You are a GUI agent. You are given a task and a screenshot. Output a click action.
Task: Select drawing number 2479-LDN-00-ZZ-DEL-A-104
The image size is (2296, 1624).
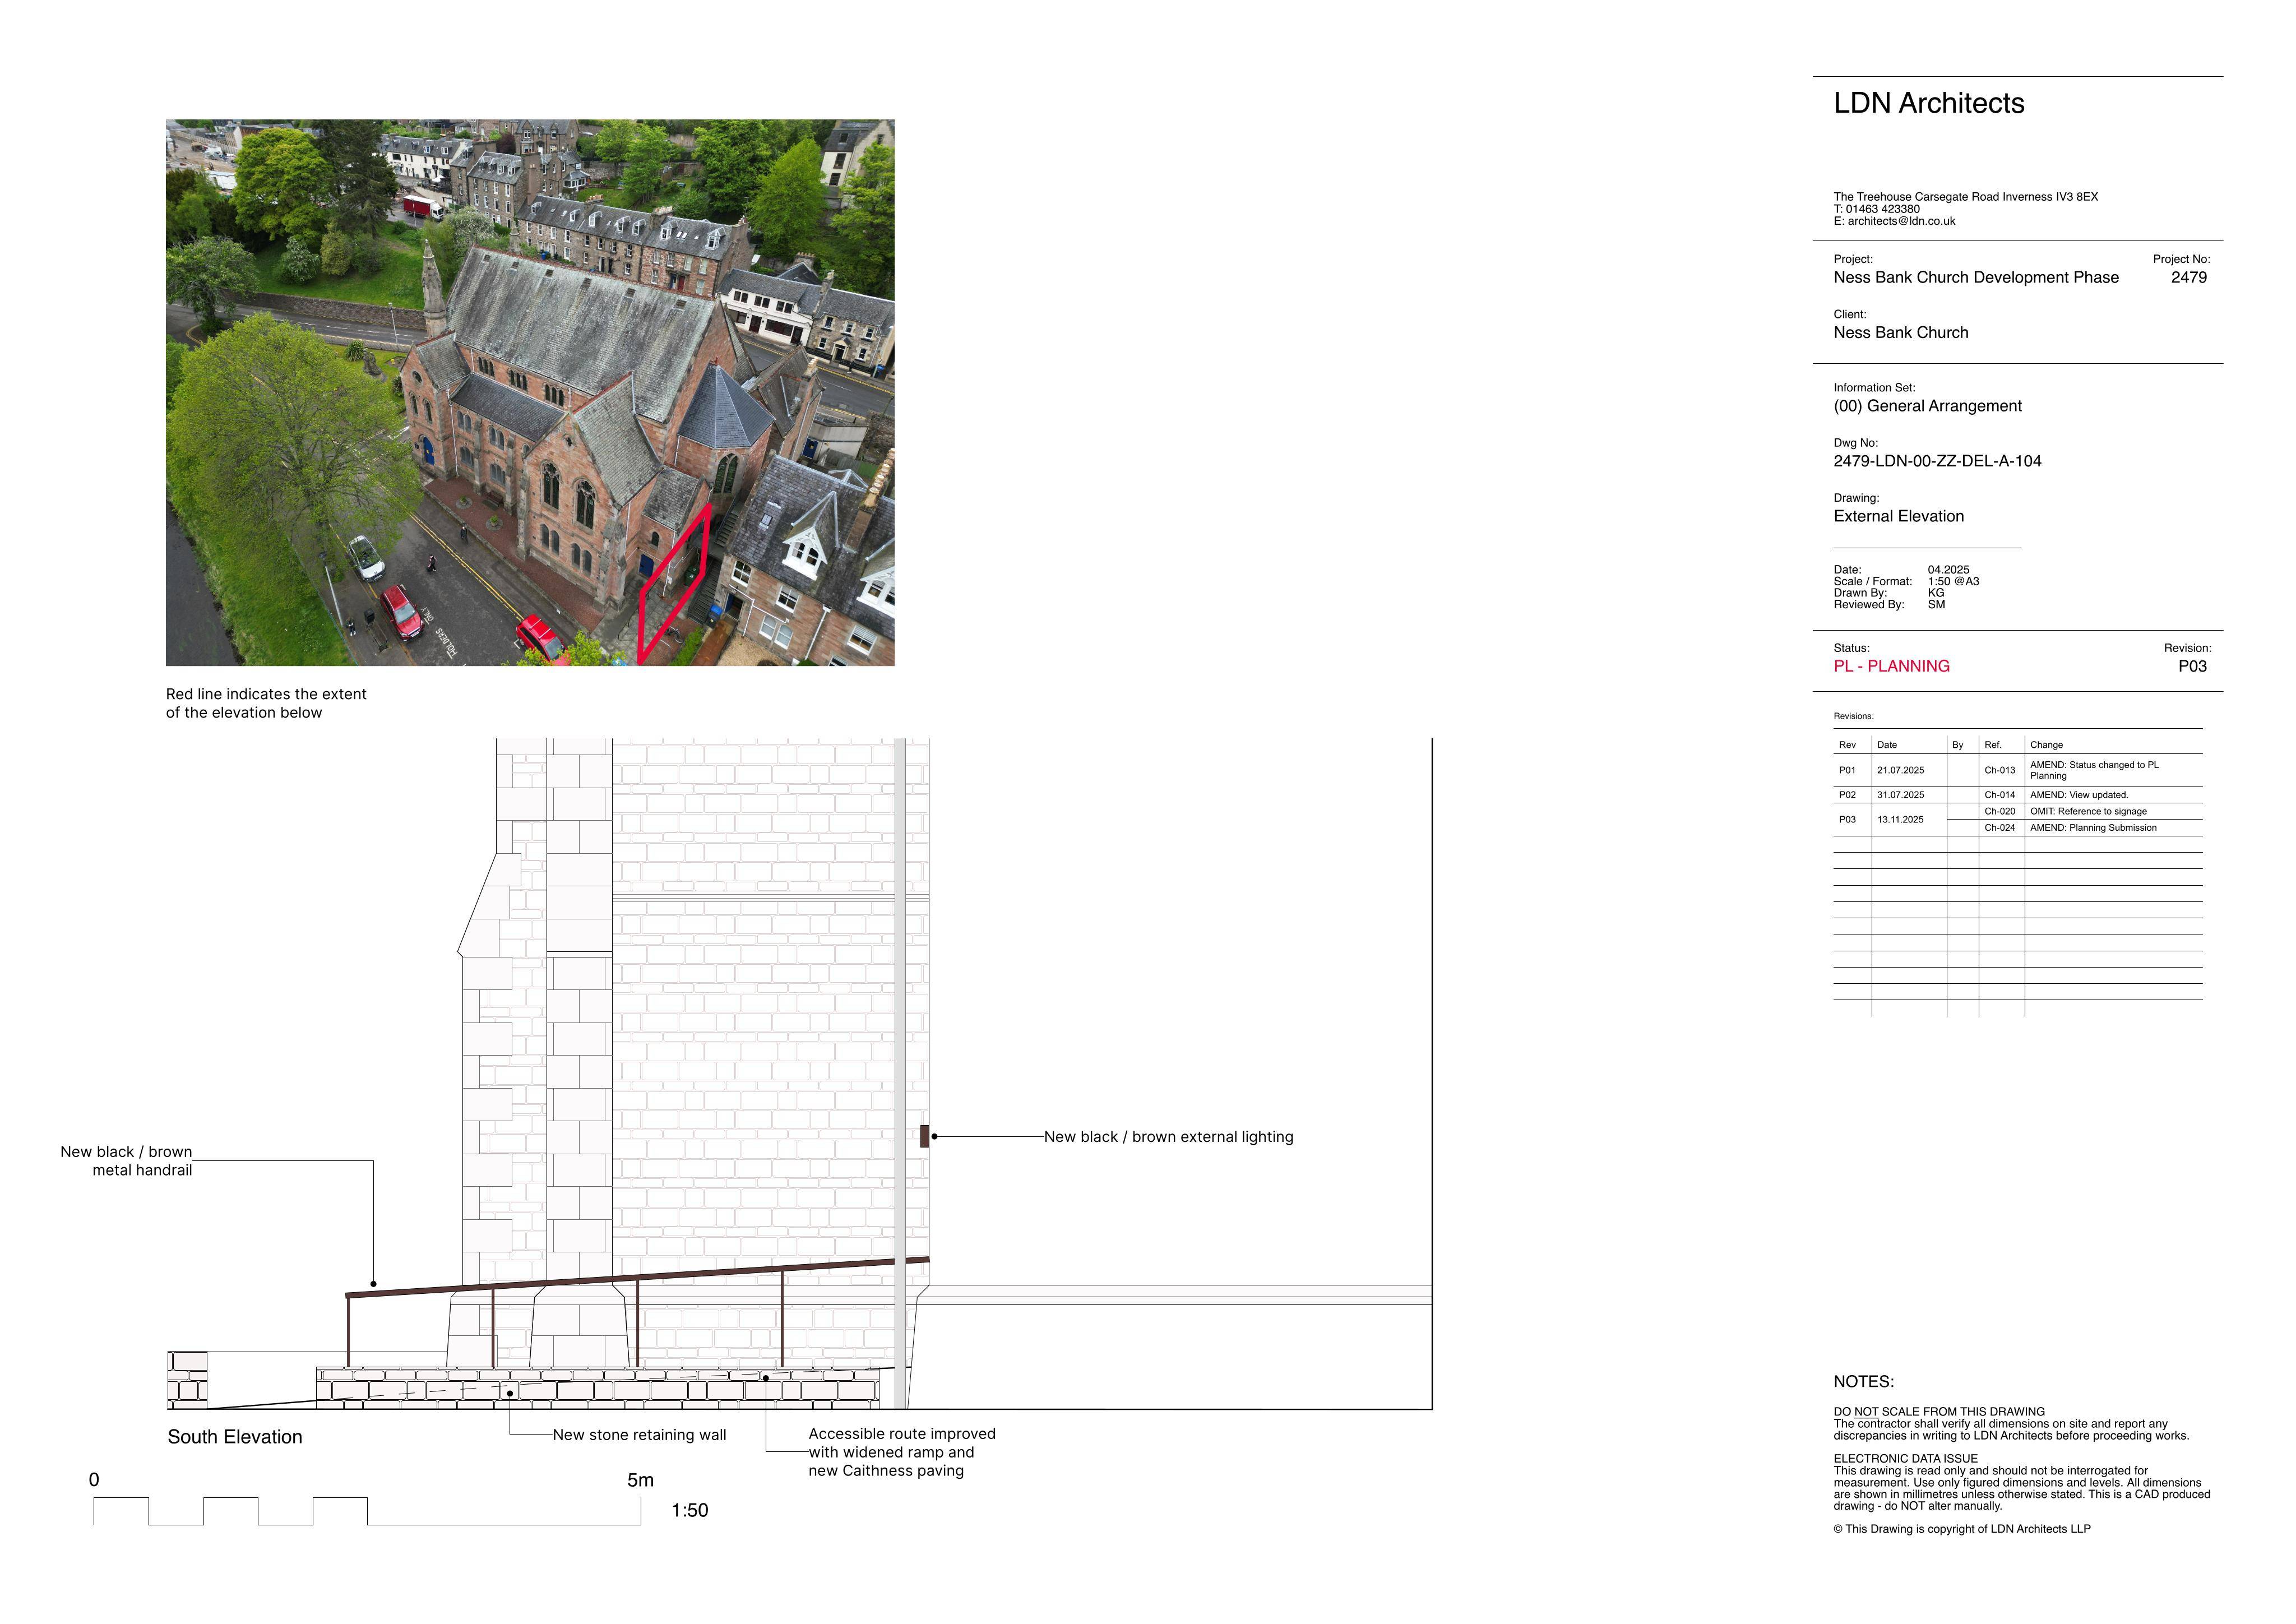1937,461
